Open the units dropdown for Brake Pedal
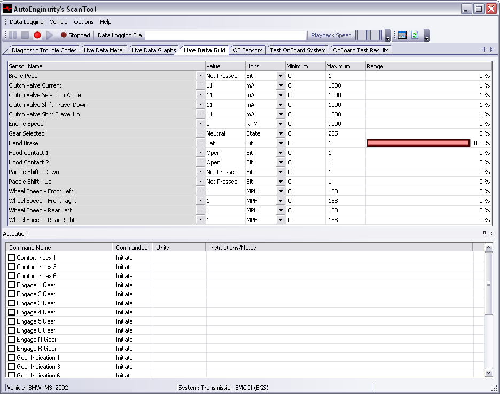Viewport: 500px width, 394px height. pyautogui.click(x=280, y=76)
